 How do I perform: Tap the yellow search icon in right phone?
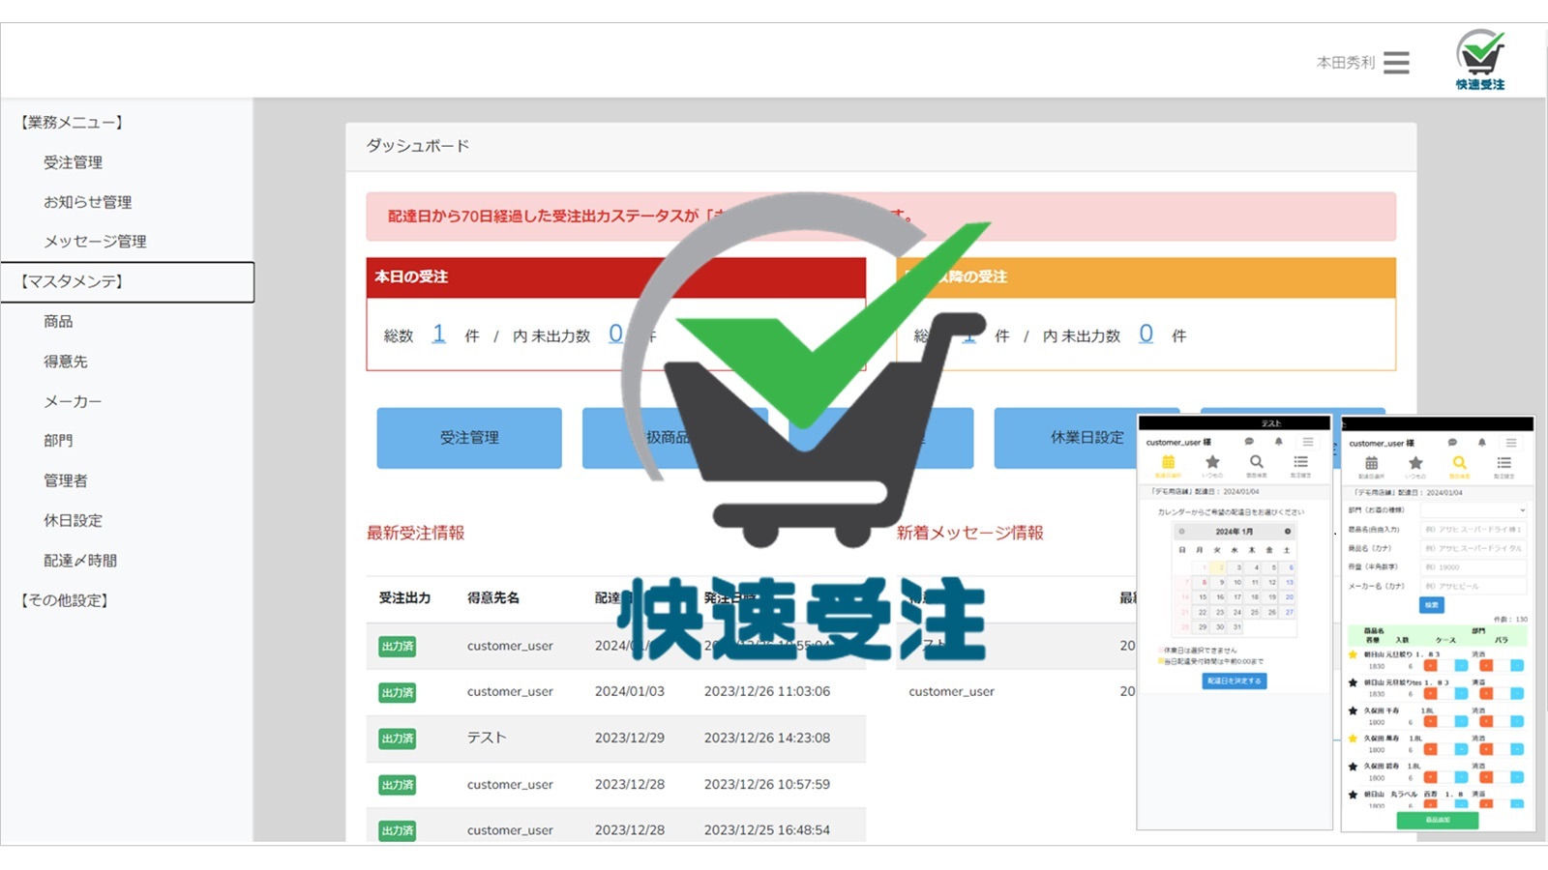click(x=1459, y=464)
